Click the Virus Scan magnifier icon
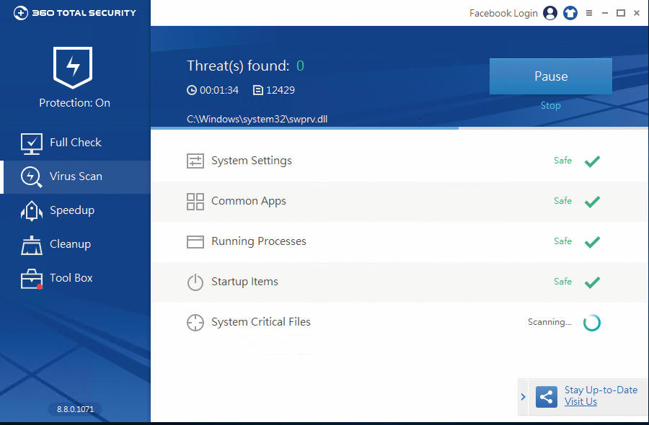This screenshot has width=649, height=425. (32, 177)
